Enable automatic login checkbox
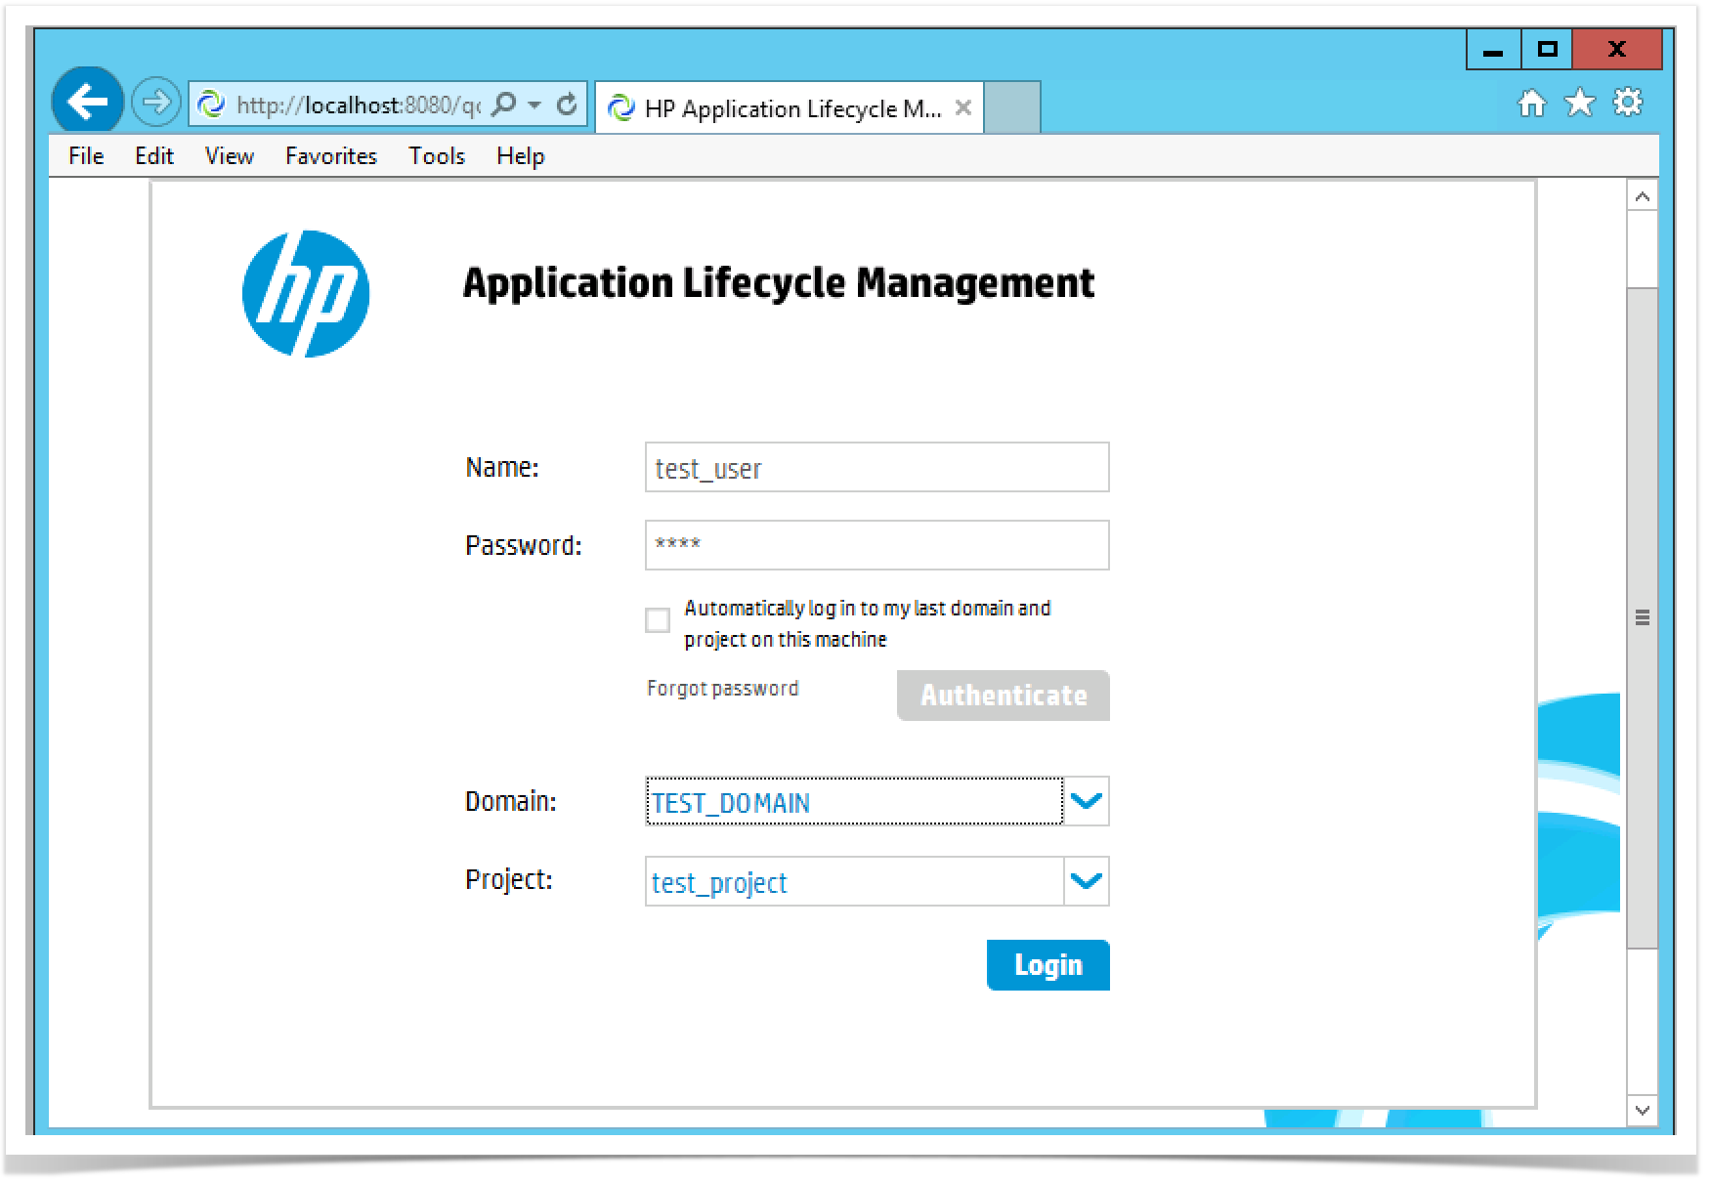Screen dimensions: 1710x1183 [x=658, y=620]
